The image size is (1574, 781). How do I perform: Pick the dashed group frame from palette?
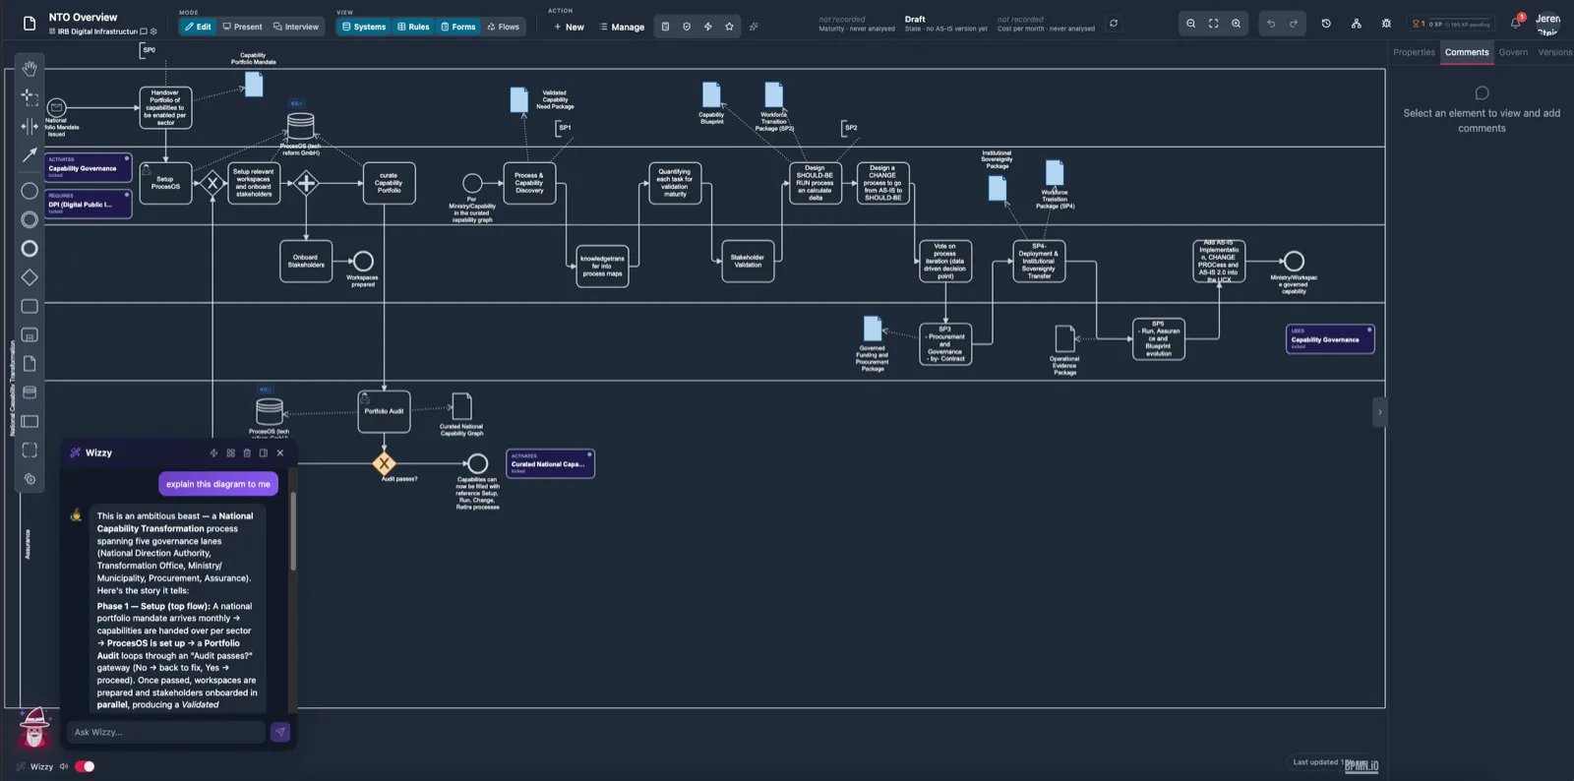[30, 450]
